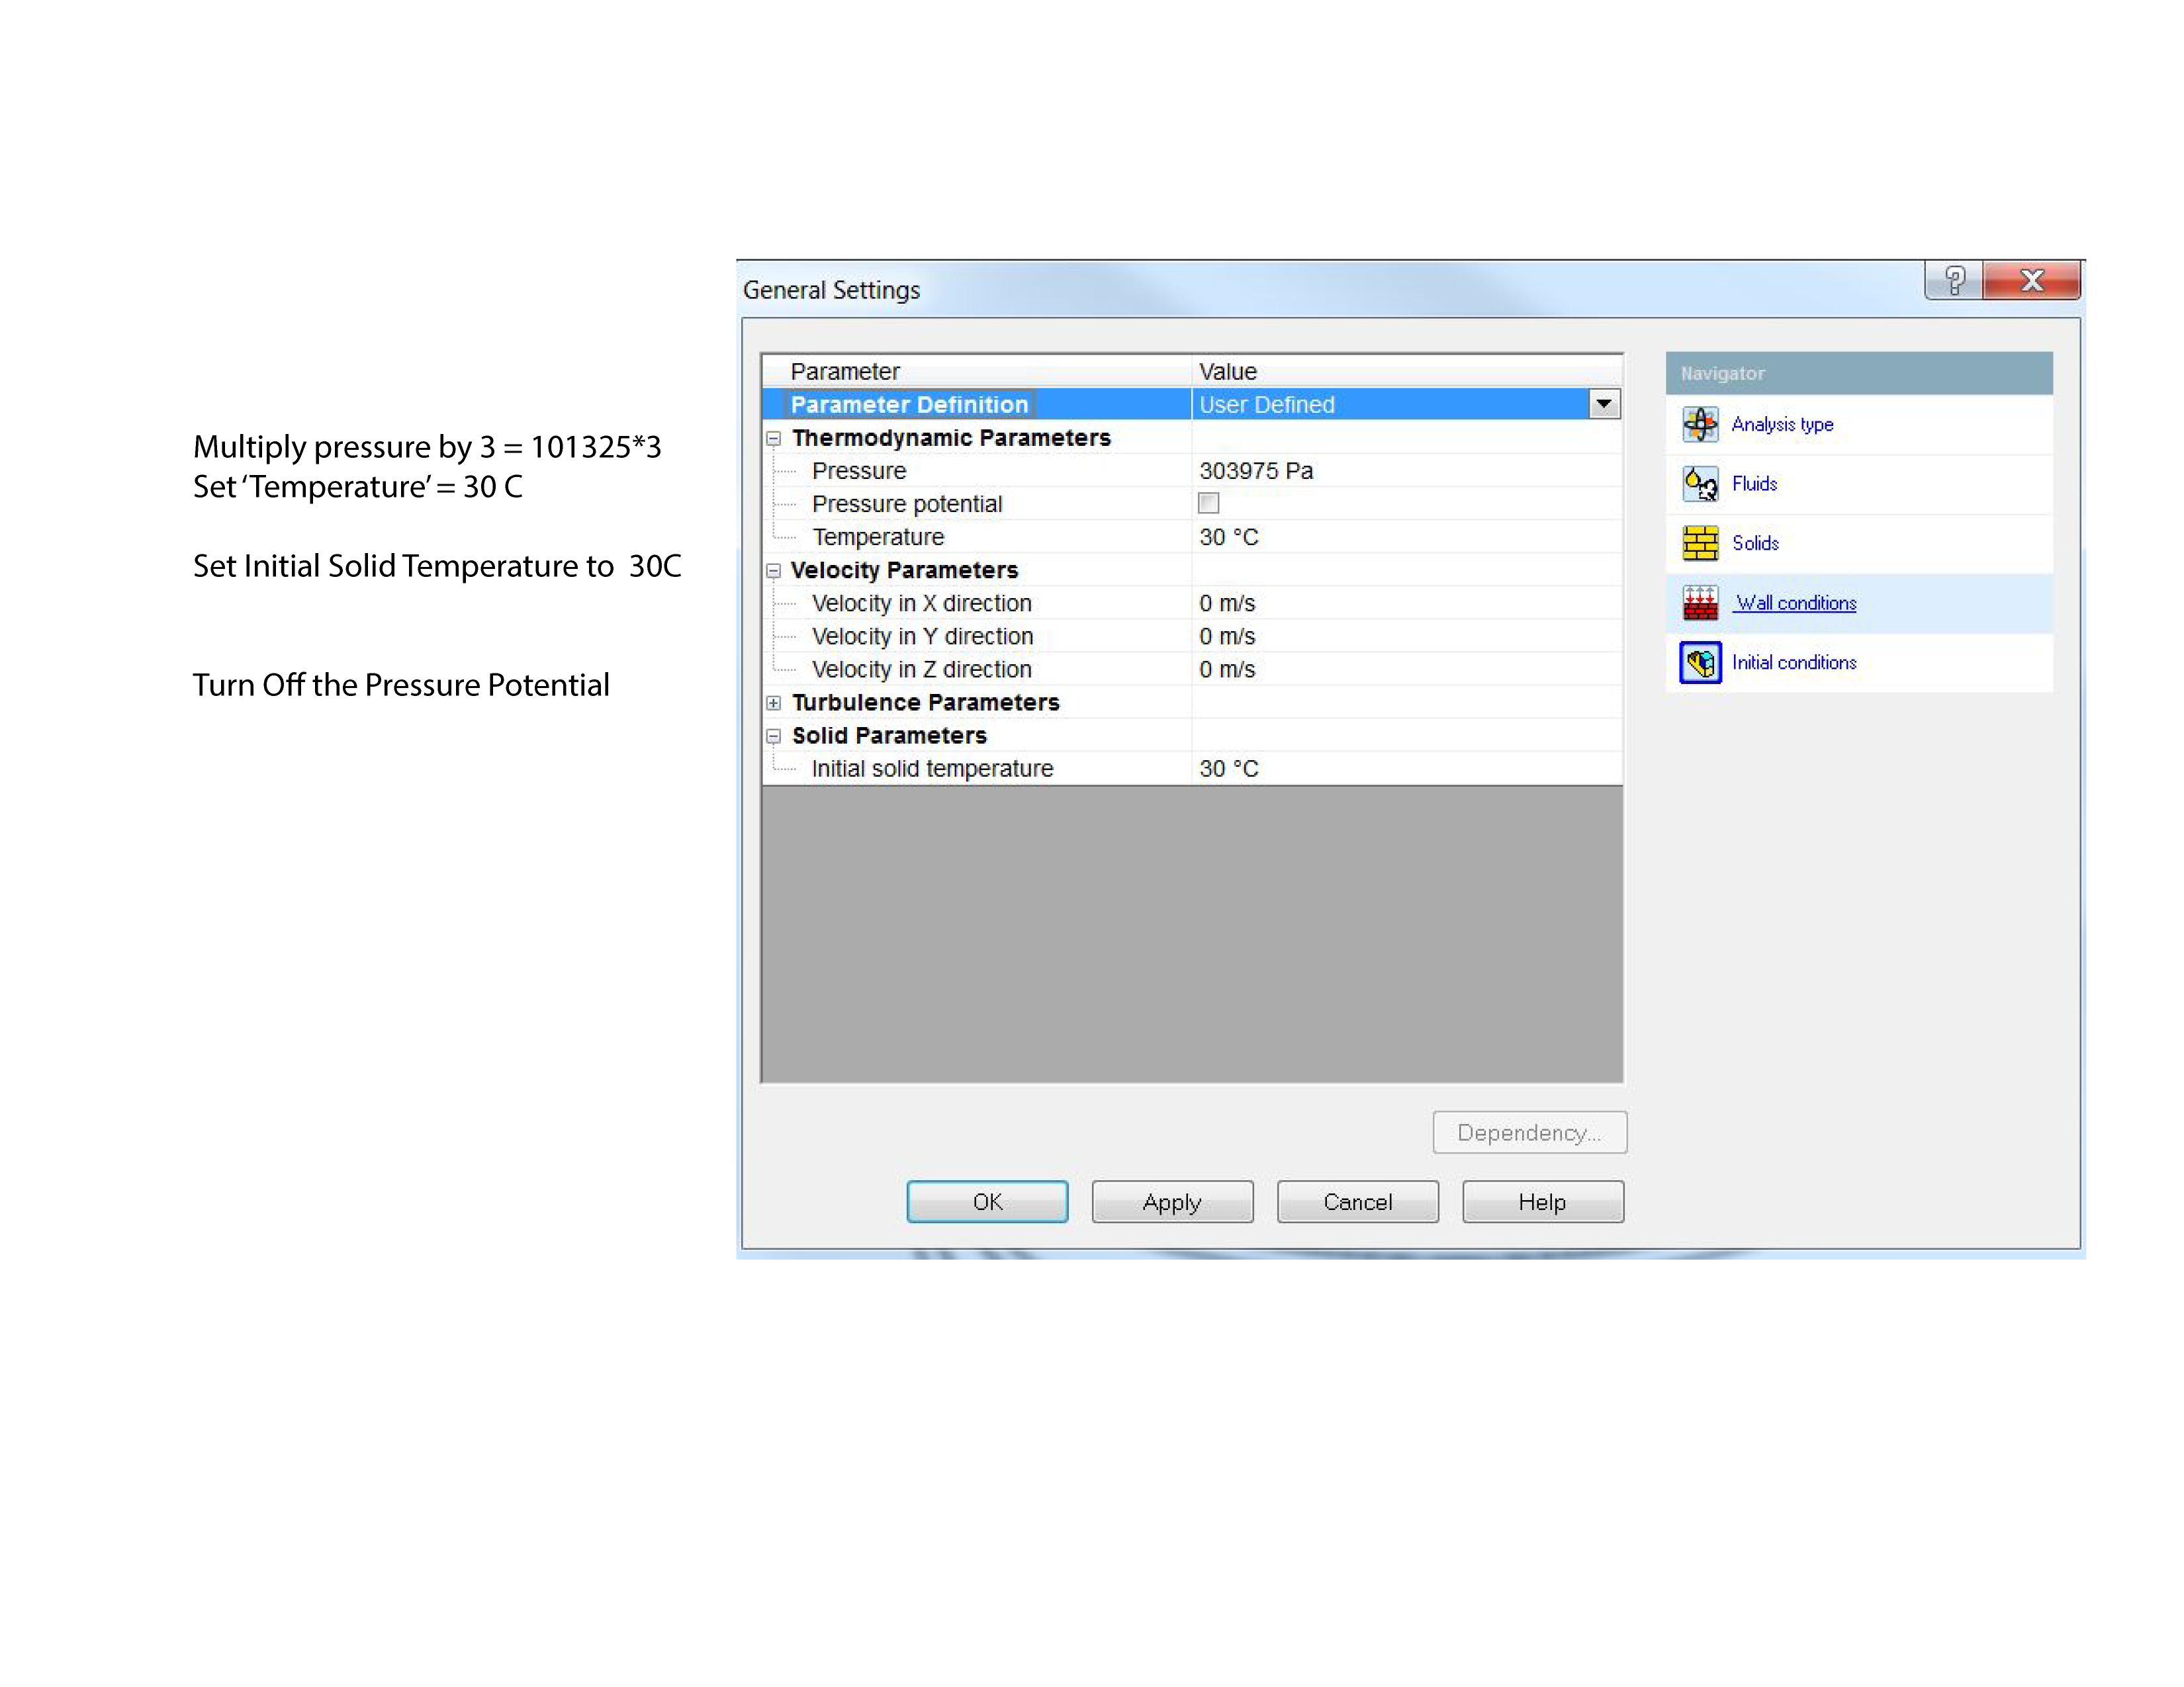Open the Wall conditions link
Viewport: 2184px width, 1687px height.
[x=1795, y=603]
